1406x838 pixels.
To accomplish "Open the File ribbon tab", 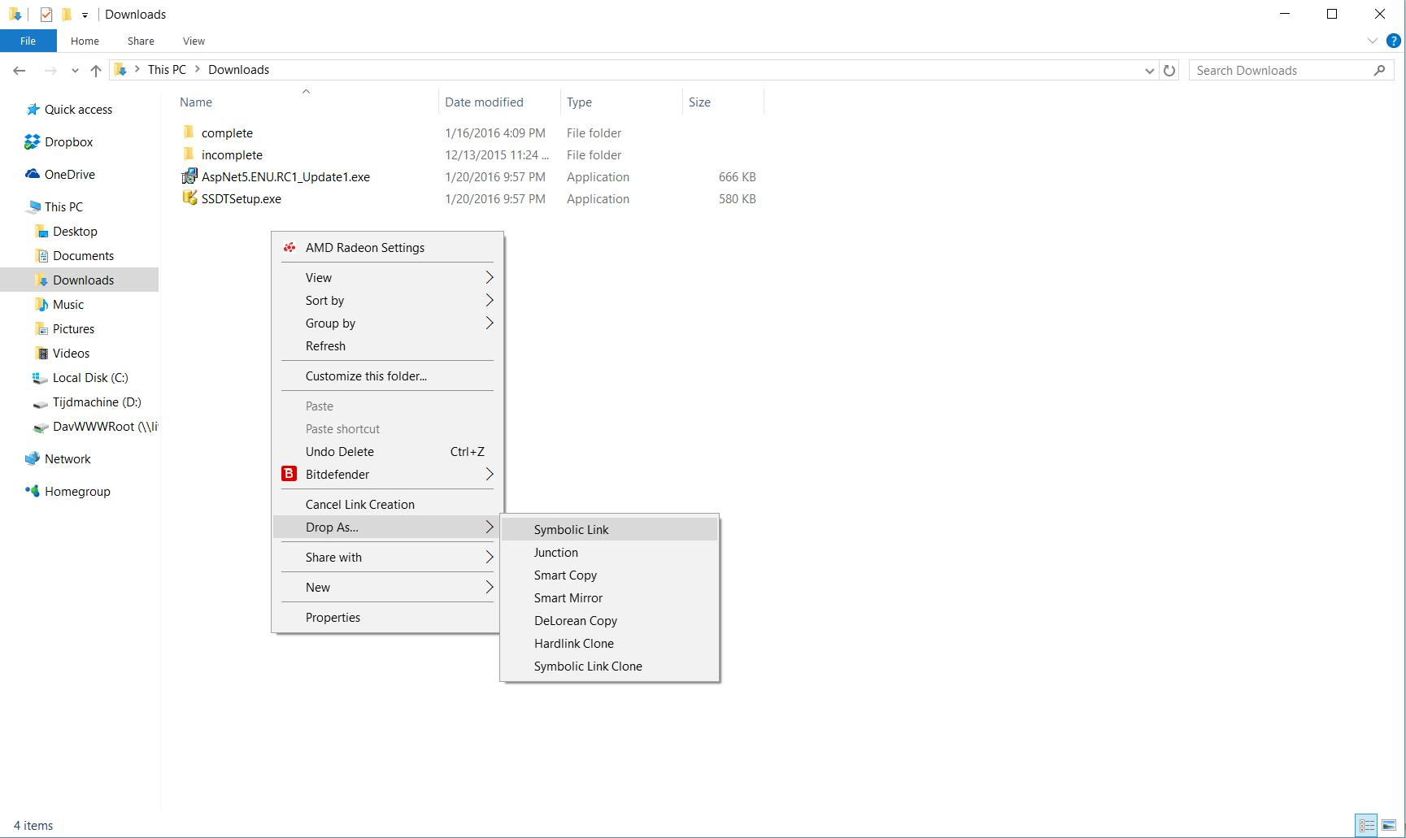I will point(28,41).
